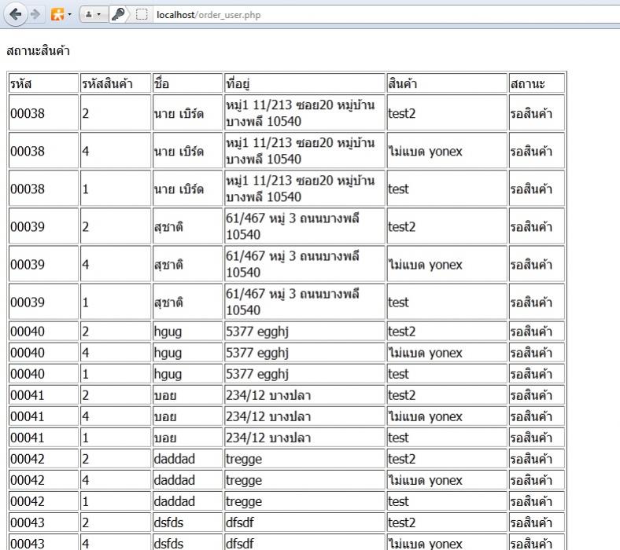Viewport: 620px width, 550px height.
Task: Click the user profile icon button
Action: coord(89,15)
